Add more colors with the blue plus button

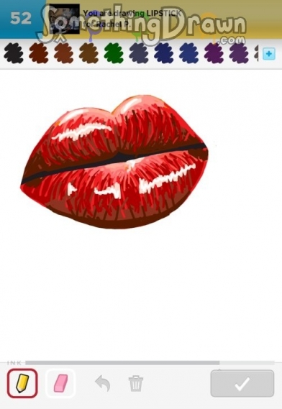pyautogui.click(x=269, y=54)
